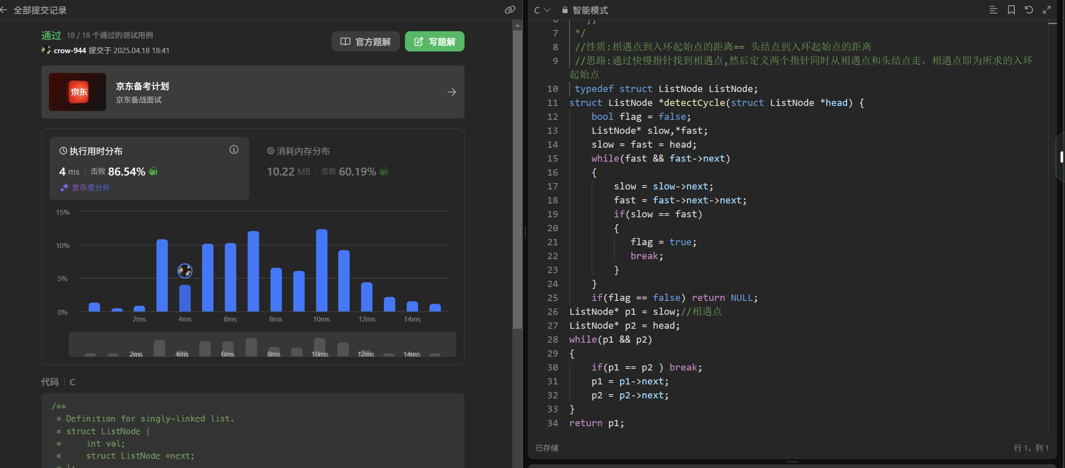Screen dimensions: 1065x468
Task: Click the back arrow beside 全部提交记录
Action: coord(4,10)
